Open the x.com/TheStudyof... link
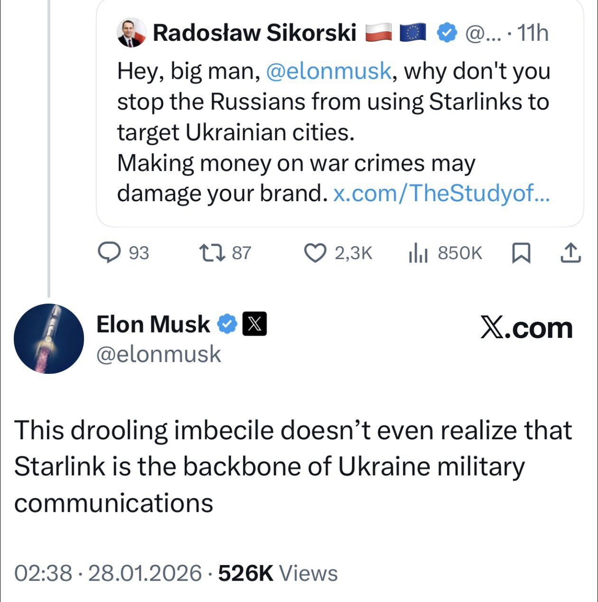 tap(441, 193)
